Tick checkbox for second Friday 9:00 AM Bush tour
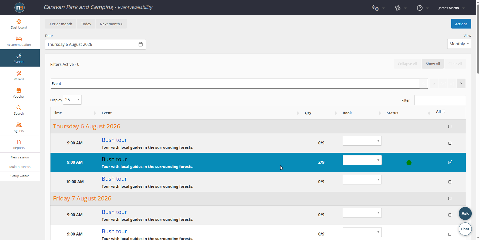 (x=450, y=234)
